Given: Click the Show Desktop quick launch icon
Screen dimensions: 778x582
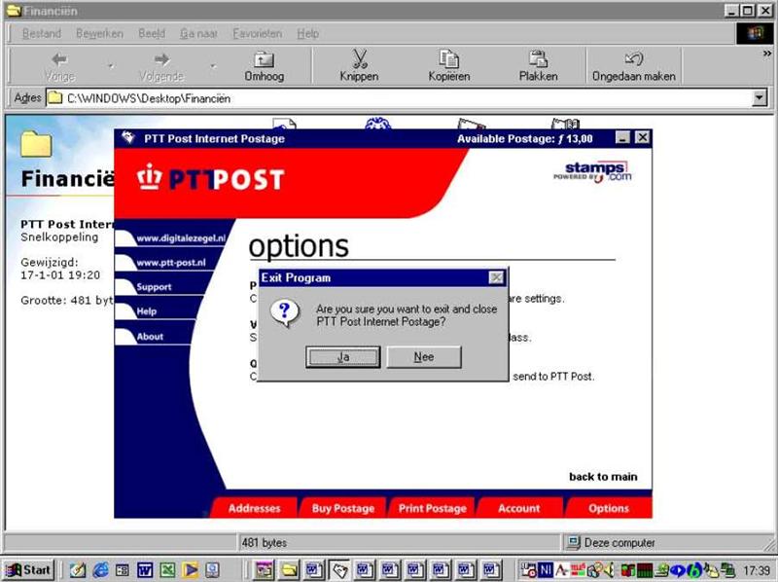Looking at the screenshot, I should (78, 570).
